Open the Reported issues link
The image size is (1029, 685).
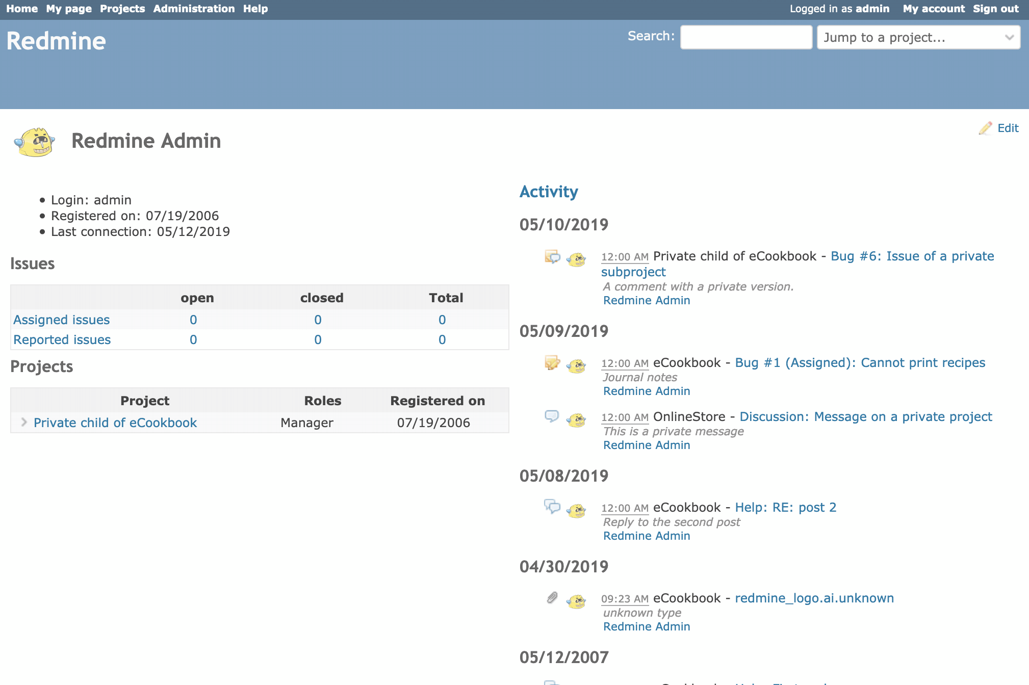point(62,339)
